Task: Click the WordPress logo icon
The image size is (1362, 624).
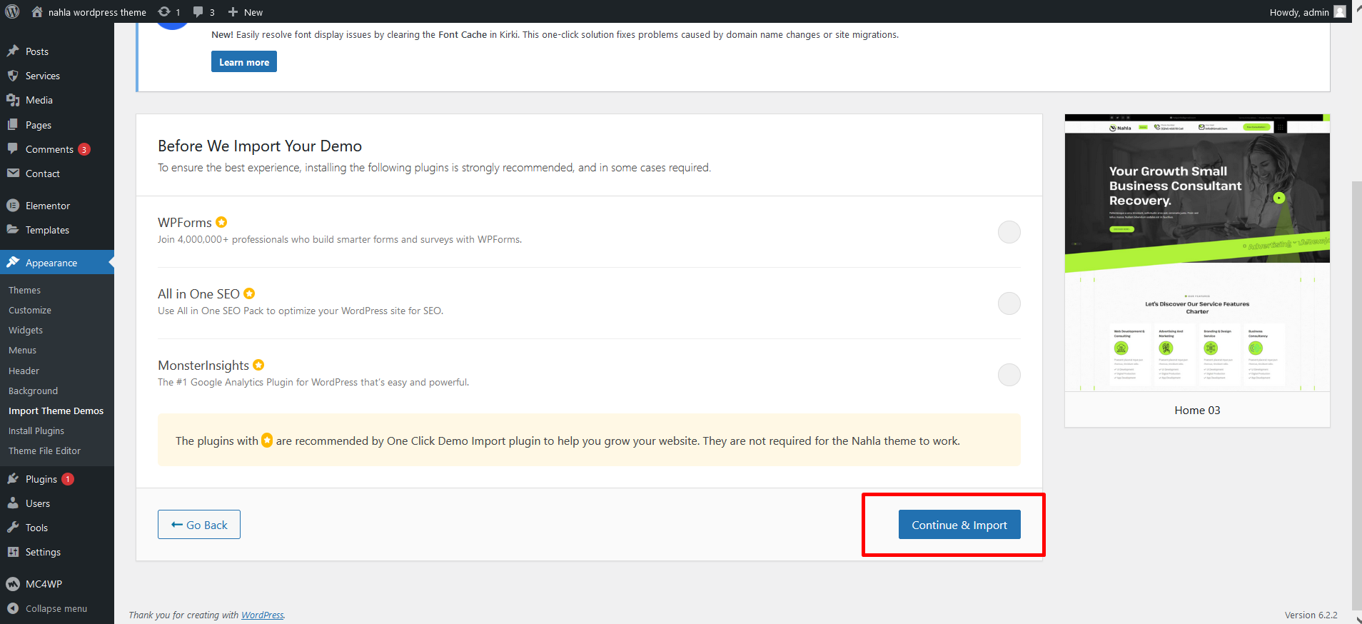Action: coord(12,12)
